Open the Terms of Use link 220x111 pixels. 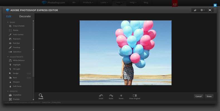click(46, 102)
